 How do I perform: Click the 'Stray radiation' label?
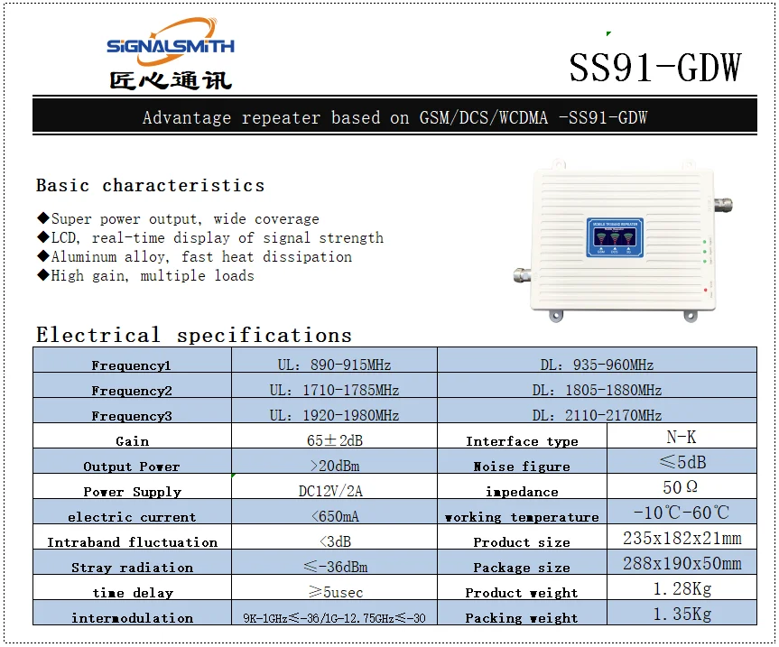132,568
